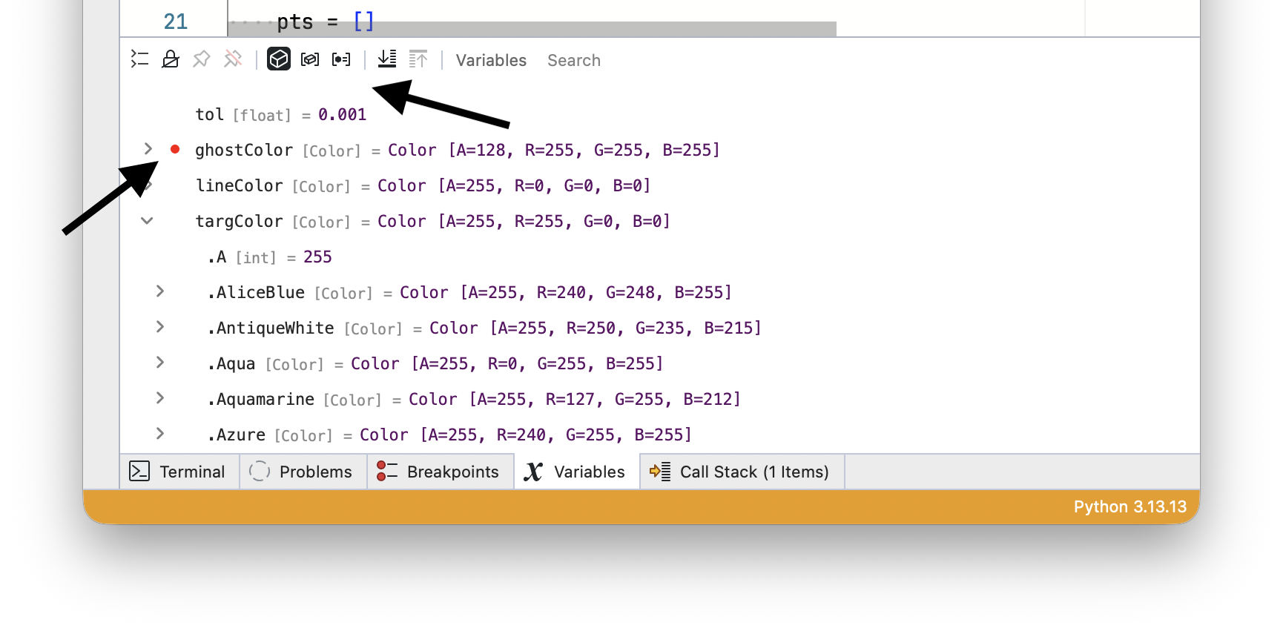Collapse the targColor variable
This screenshot has width=1283, height=634.
147,220
